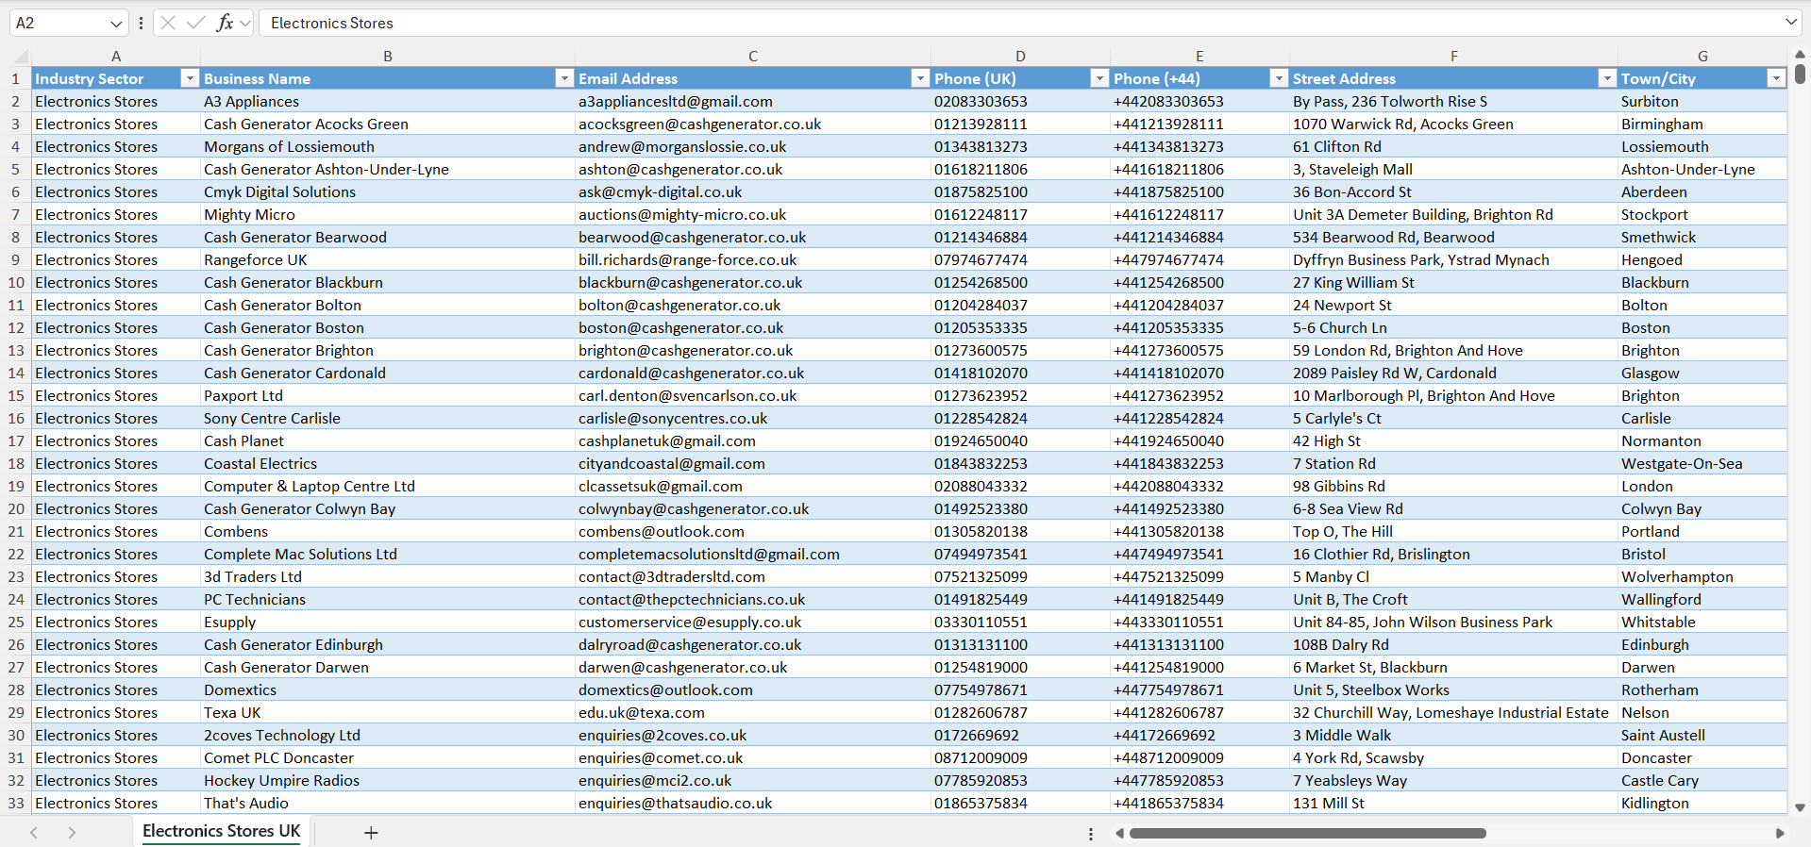The width and height of the screenshot is (1811, 847).
Task: Click the Hockey Umpire Radios cell
Action: point(388,780)
